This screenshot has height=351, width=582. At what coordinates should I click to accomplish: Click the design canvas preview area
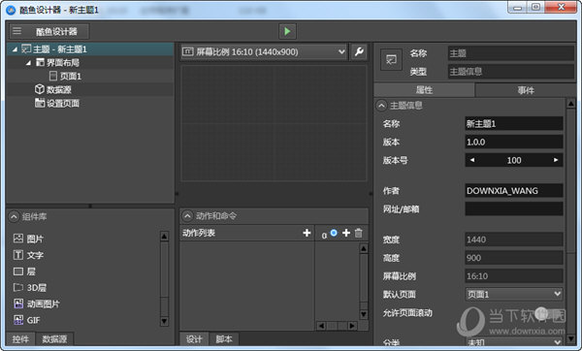(x=274, y=123)
